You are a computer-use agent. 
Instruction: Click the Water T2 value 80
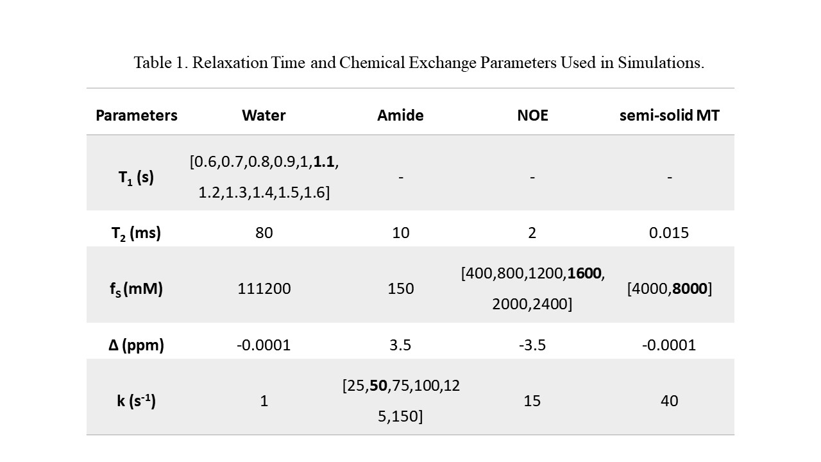[x=264, y=232]
